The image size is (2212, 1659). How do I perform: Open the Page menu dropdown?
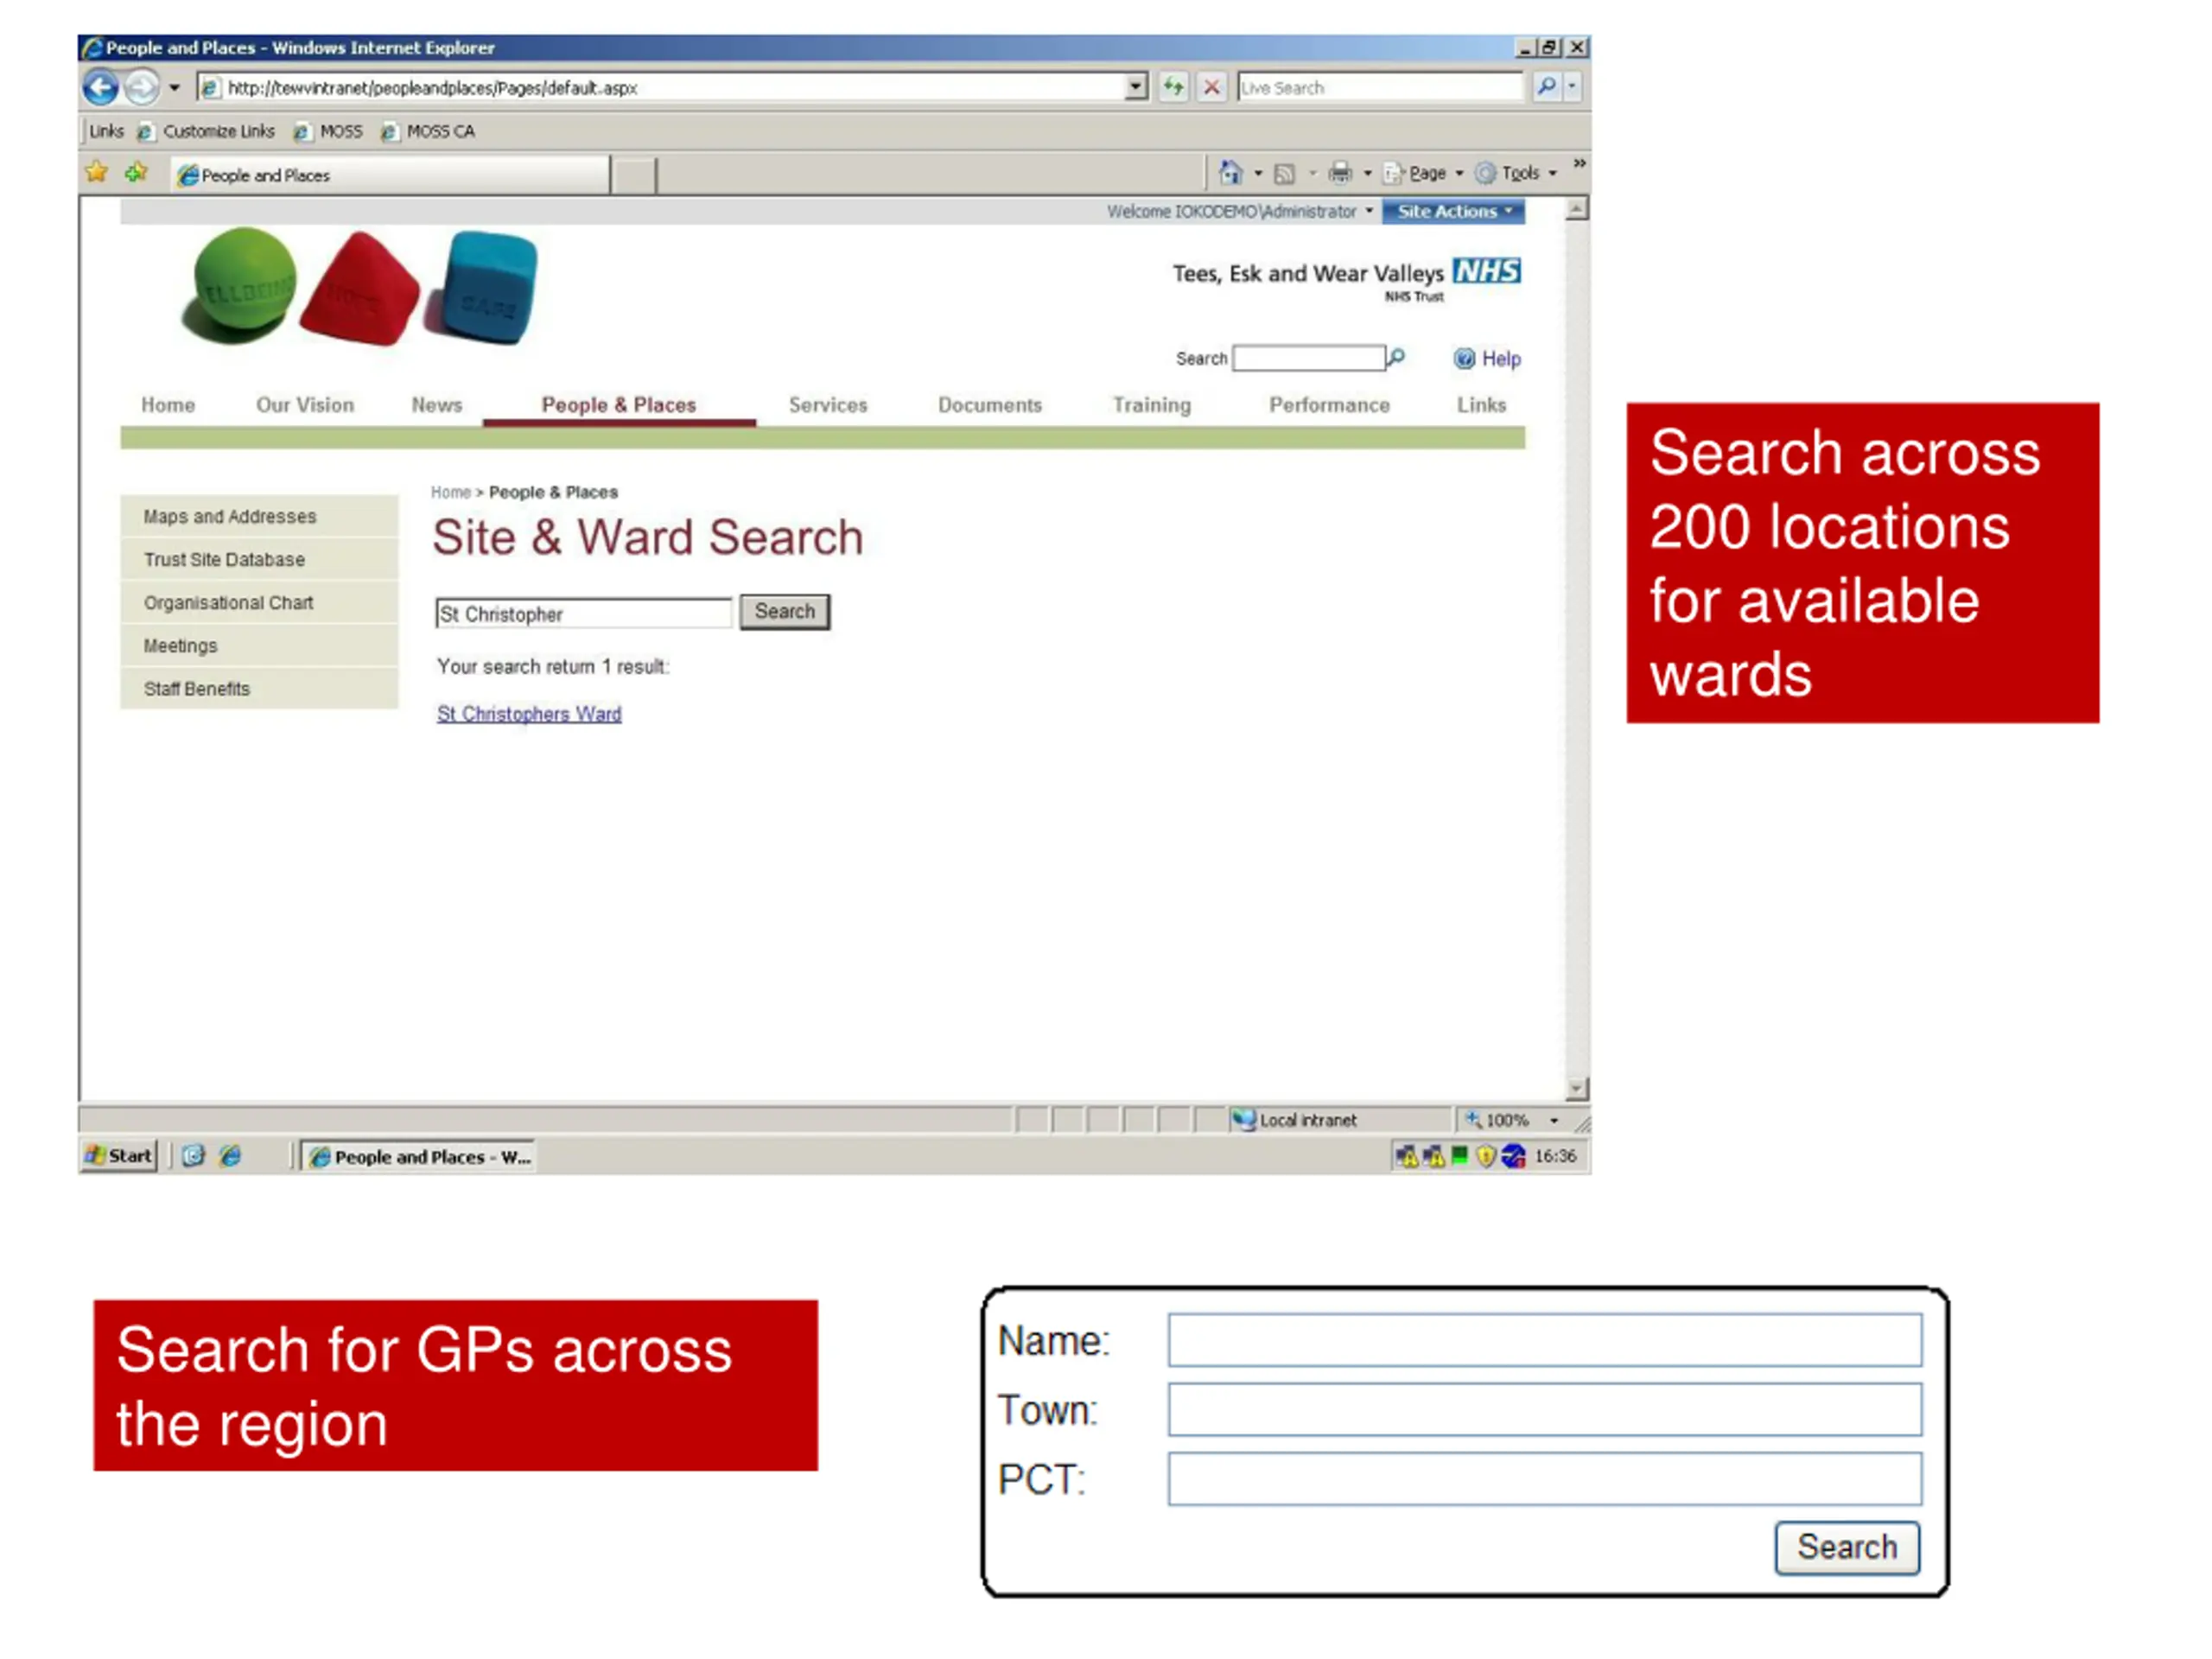[1425, 174]
